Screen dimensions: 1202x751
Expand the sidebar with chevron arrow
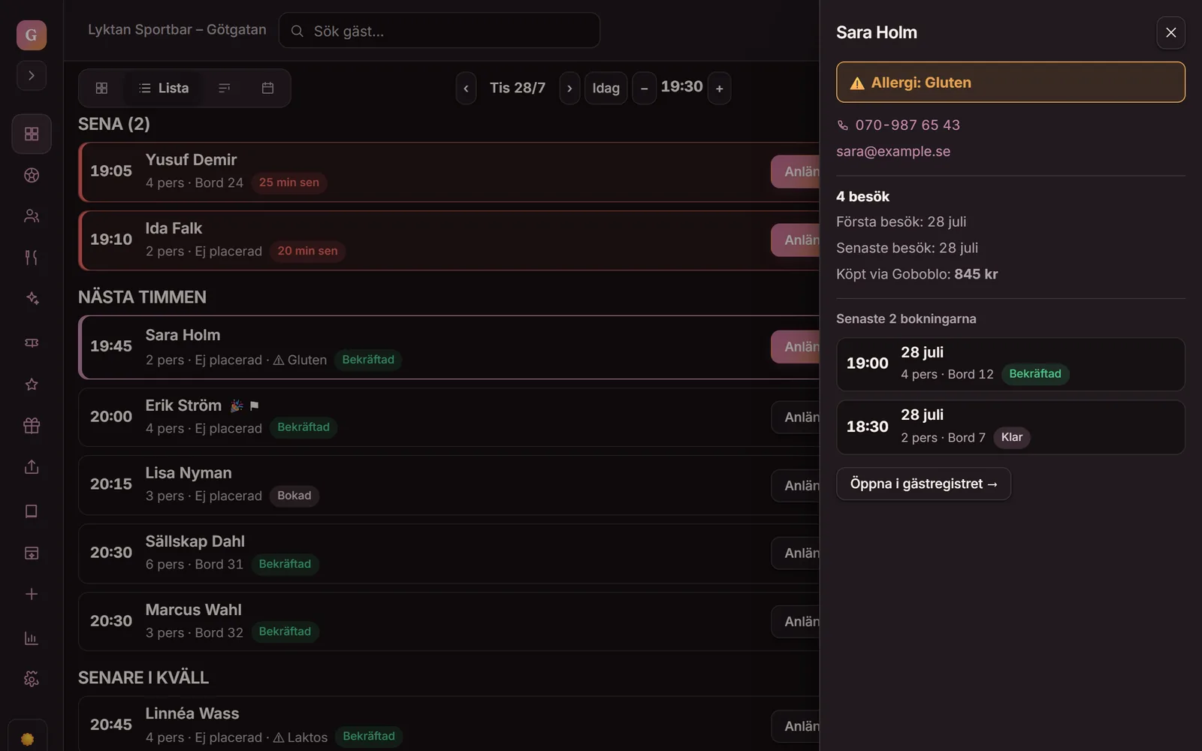(32, 76)
